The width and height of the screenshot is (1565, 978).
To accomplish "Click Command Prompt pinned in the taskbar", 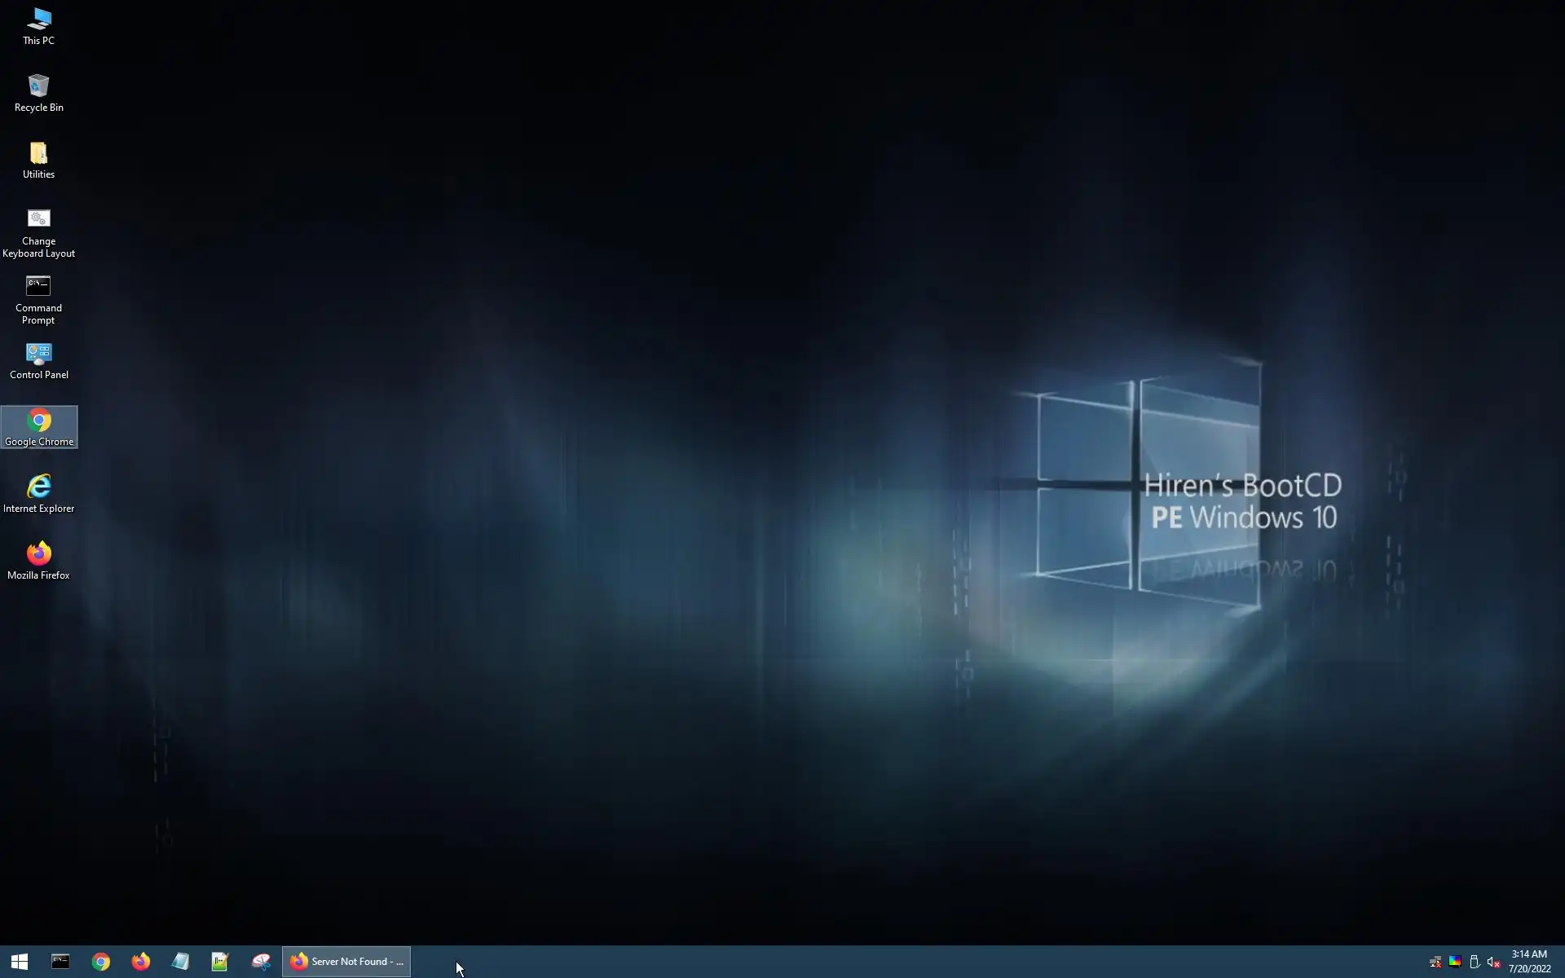I will pos(60,962).
